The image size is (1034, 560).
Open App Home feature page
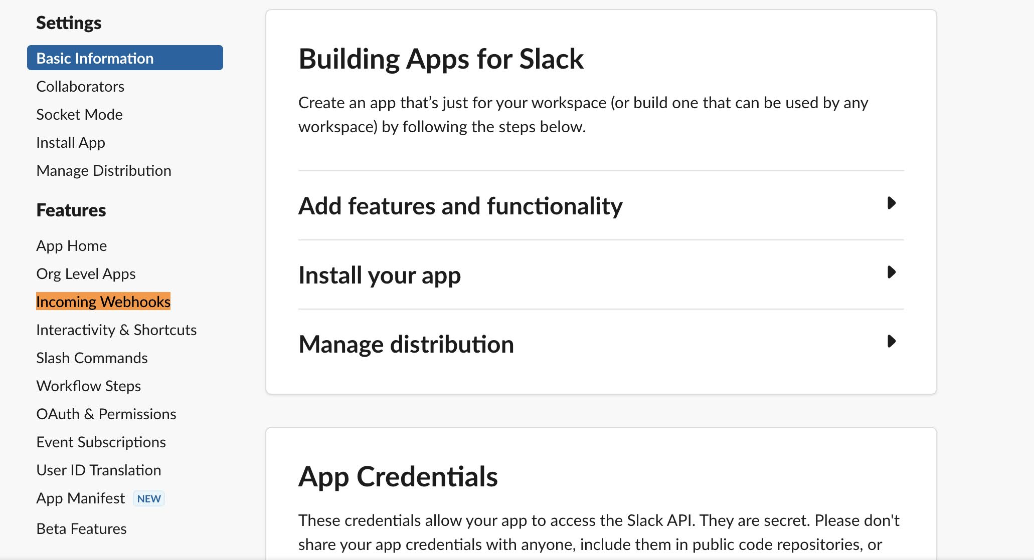pos(72,246)
